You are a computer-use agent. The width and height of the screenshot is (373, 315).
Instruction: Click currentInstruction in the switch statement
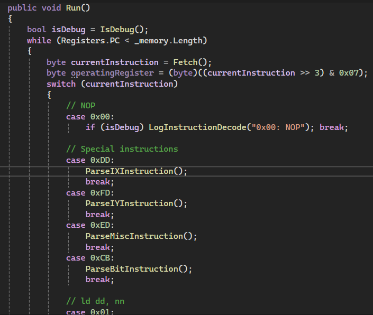[129, 84]
